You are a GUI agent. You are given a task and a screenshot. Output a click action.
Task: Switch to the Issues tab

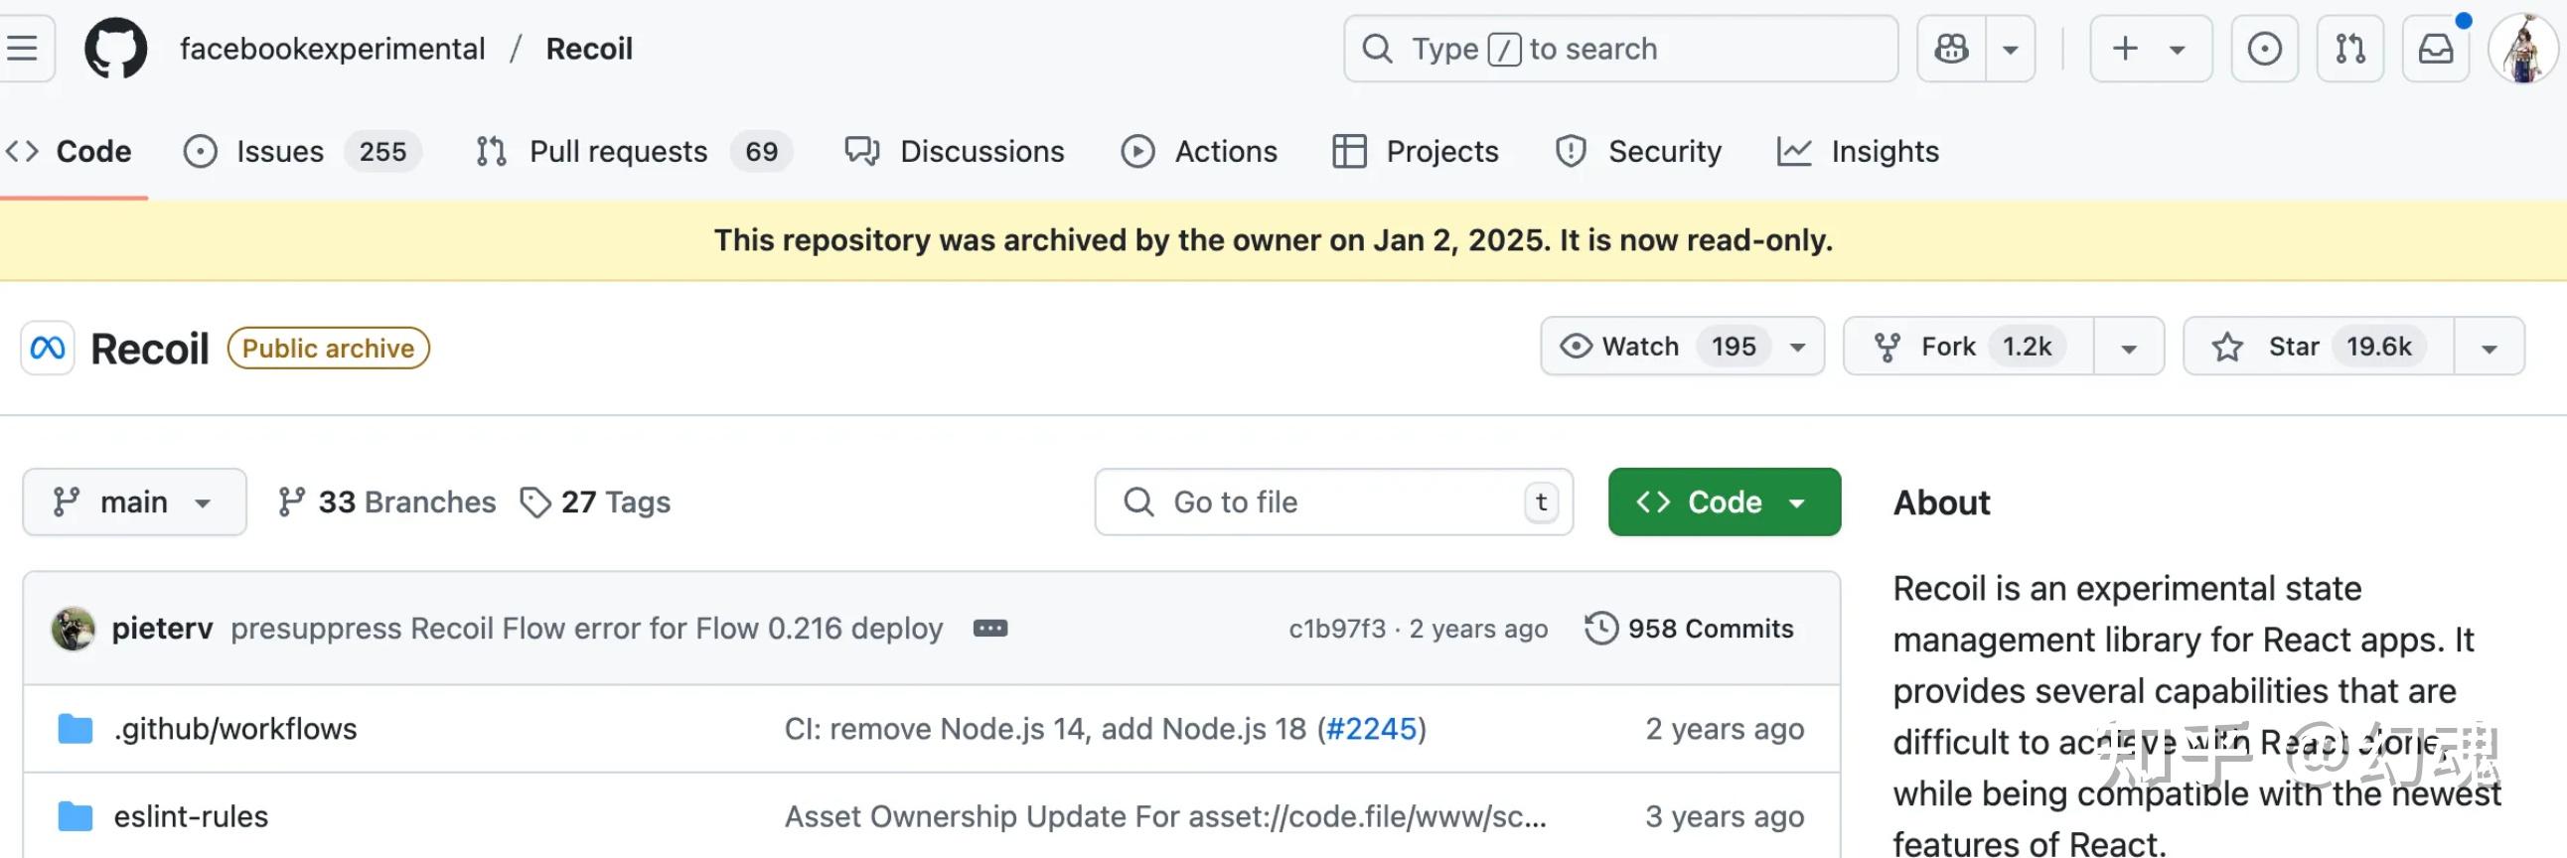(x=279, y=152)
